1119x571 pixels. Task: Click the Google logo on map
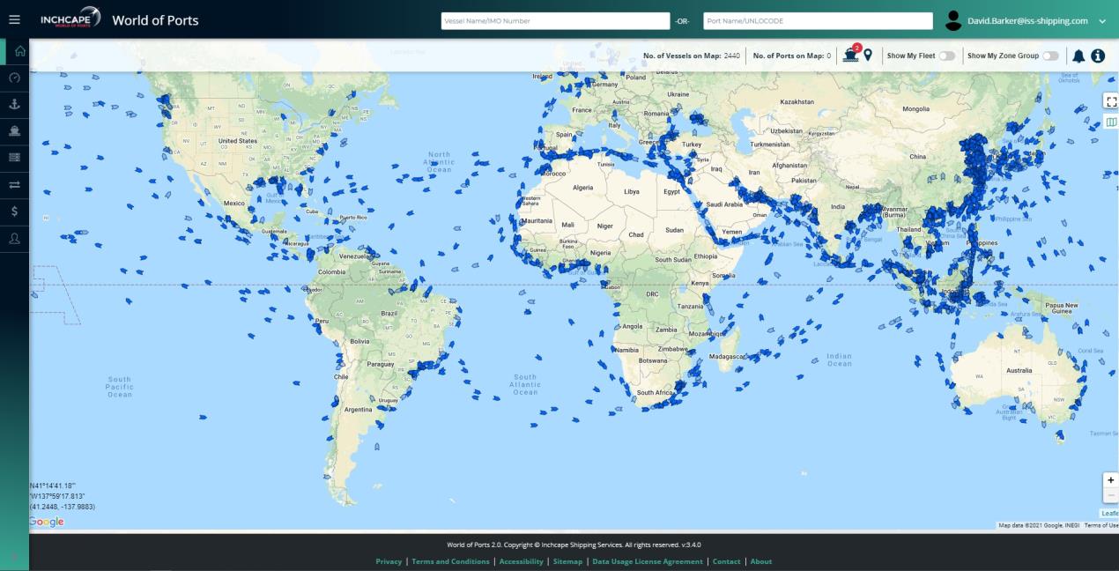coord(47,522)
